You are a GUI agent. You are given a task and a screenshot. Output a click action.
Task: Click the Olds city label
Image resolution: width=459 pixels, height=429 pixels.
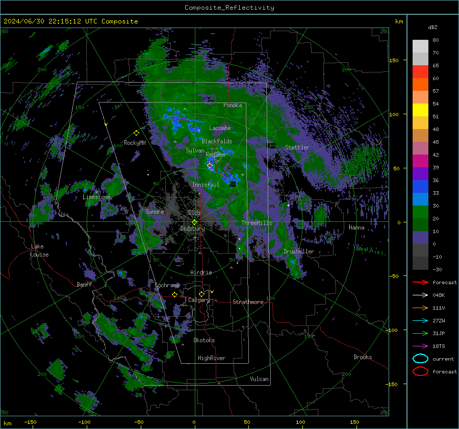tap(195, 213)
